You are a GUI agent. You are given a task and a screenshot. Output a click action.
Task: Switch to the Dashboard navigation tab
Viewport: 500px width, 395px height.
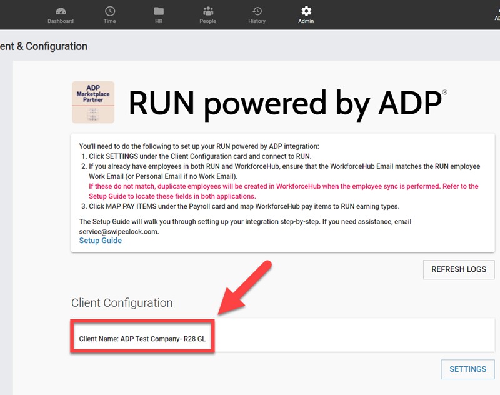pyautogui.click(x=61, y=15)
